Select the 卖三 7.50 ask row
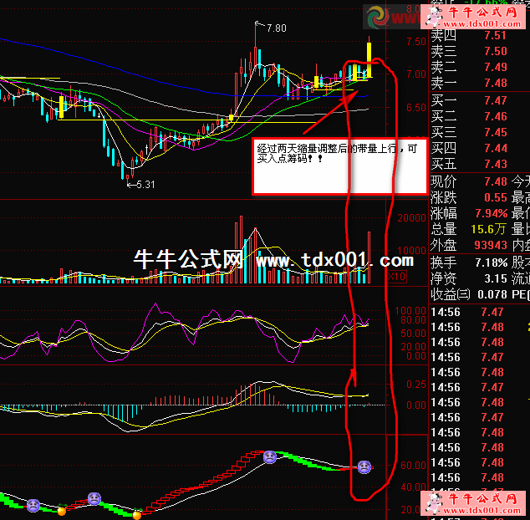 (x=469, y=51)
